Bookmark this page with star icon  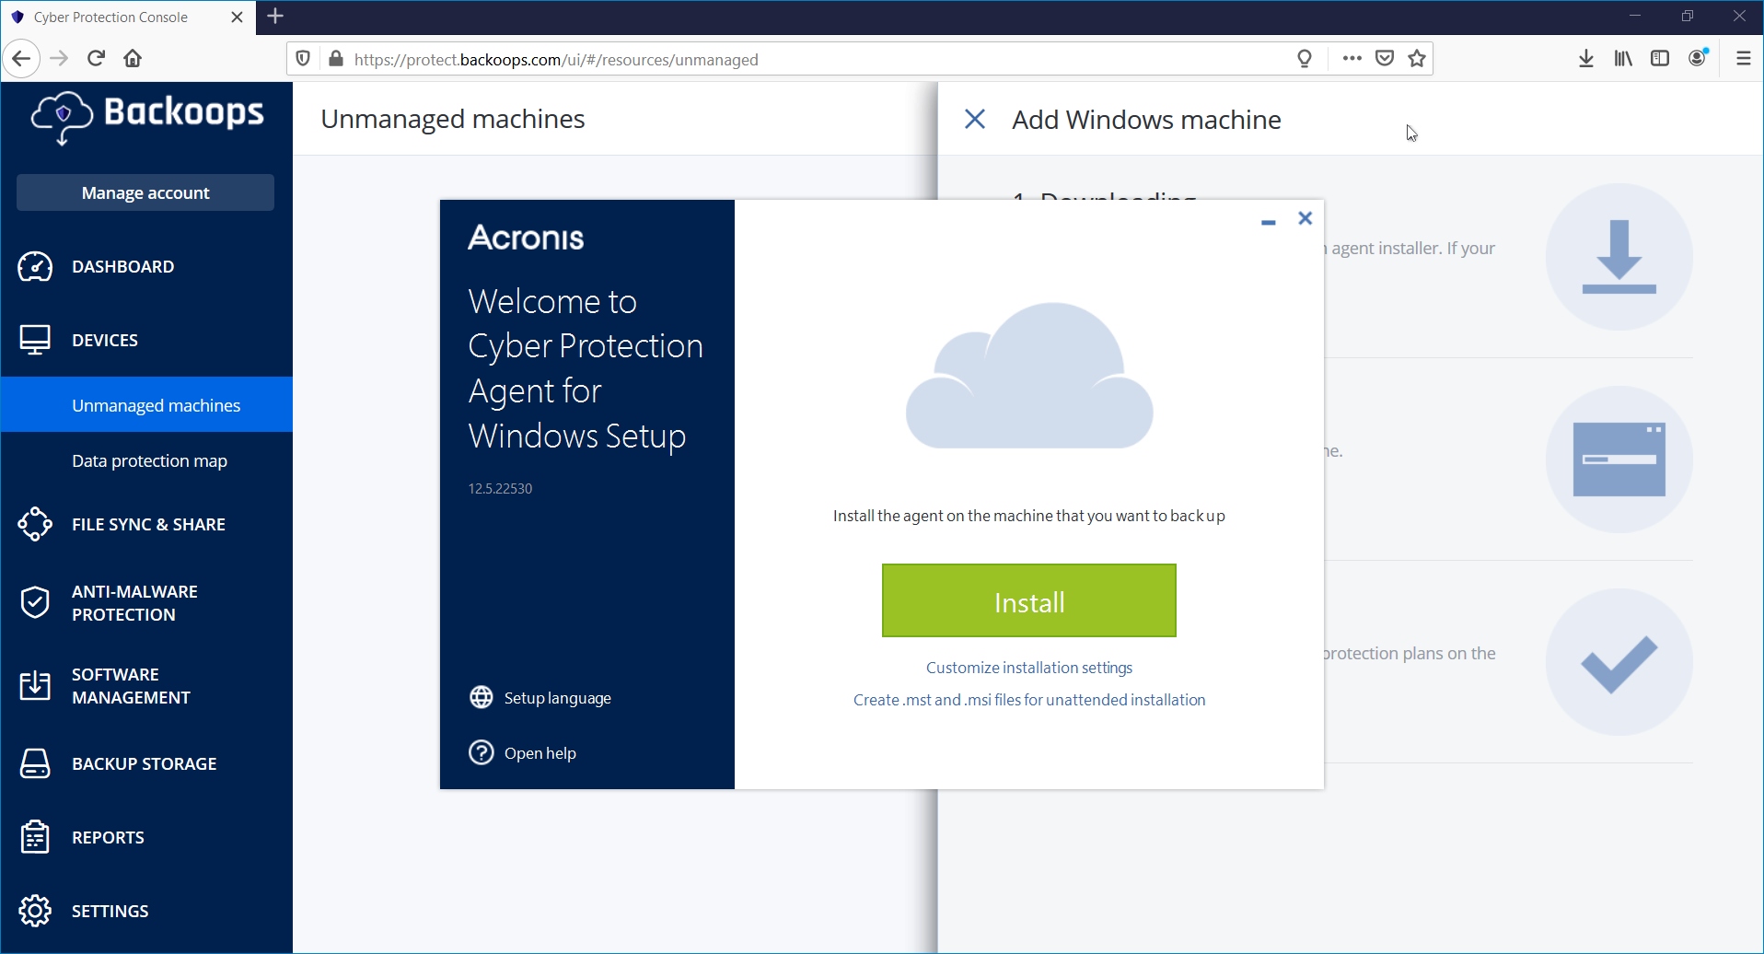1417,59
